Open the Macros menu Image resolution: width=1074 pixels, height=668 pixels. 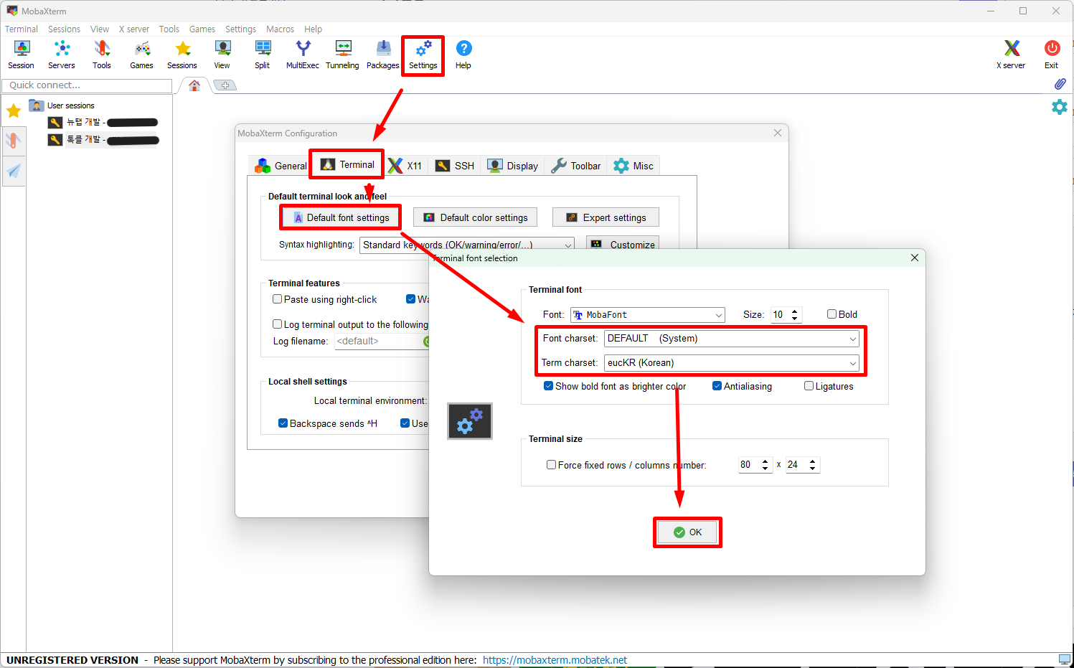coord(280,29)
